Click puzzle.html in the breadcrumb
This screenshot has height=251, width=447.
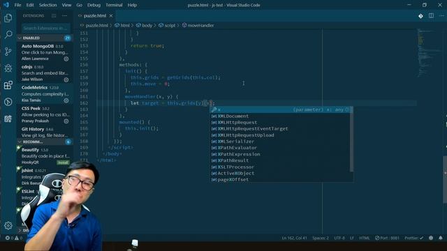[x=96, y=25]
